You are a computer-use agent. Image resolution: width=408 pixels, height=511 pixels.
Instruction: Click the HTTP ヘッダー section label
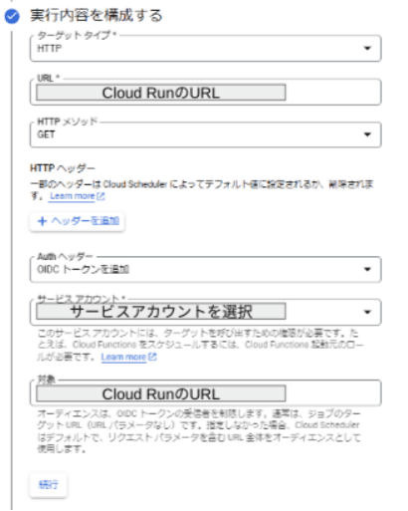(x=63, y=168)
